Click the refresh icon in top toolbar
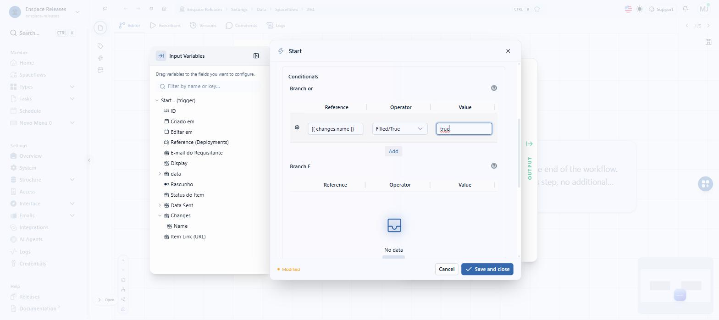719x320 pixels. click(151, 9)
